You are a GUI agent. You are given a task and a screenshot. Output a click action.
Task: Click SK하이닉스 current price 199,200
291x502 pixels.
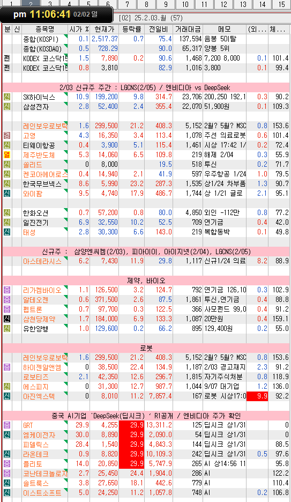pos(107,97)
